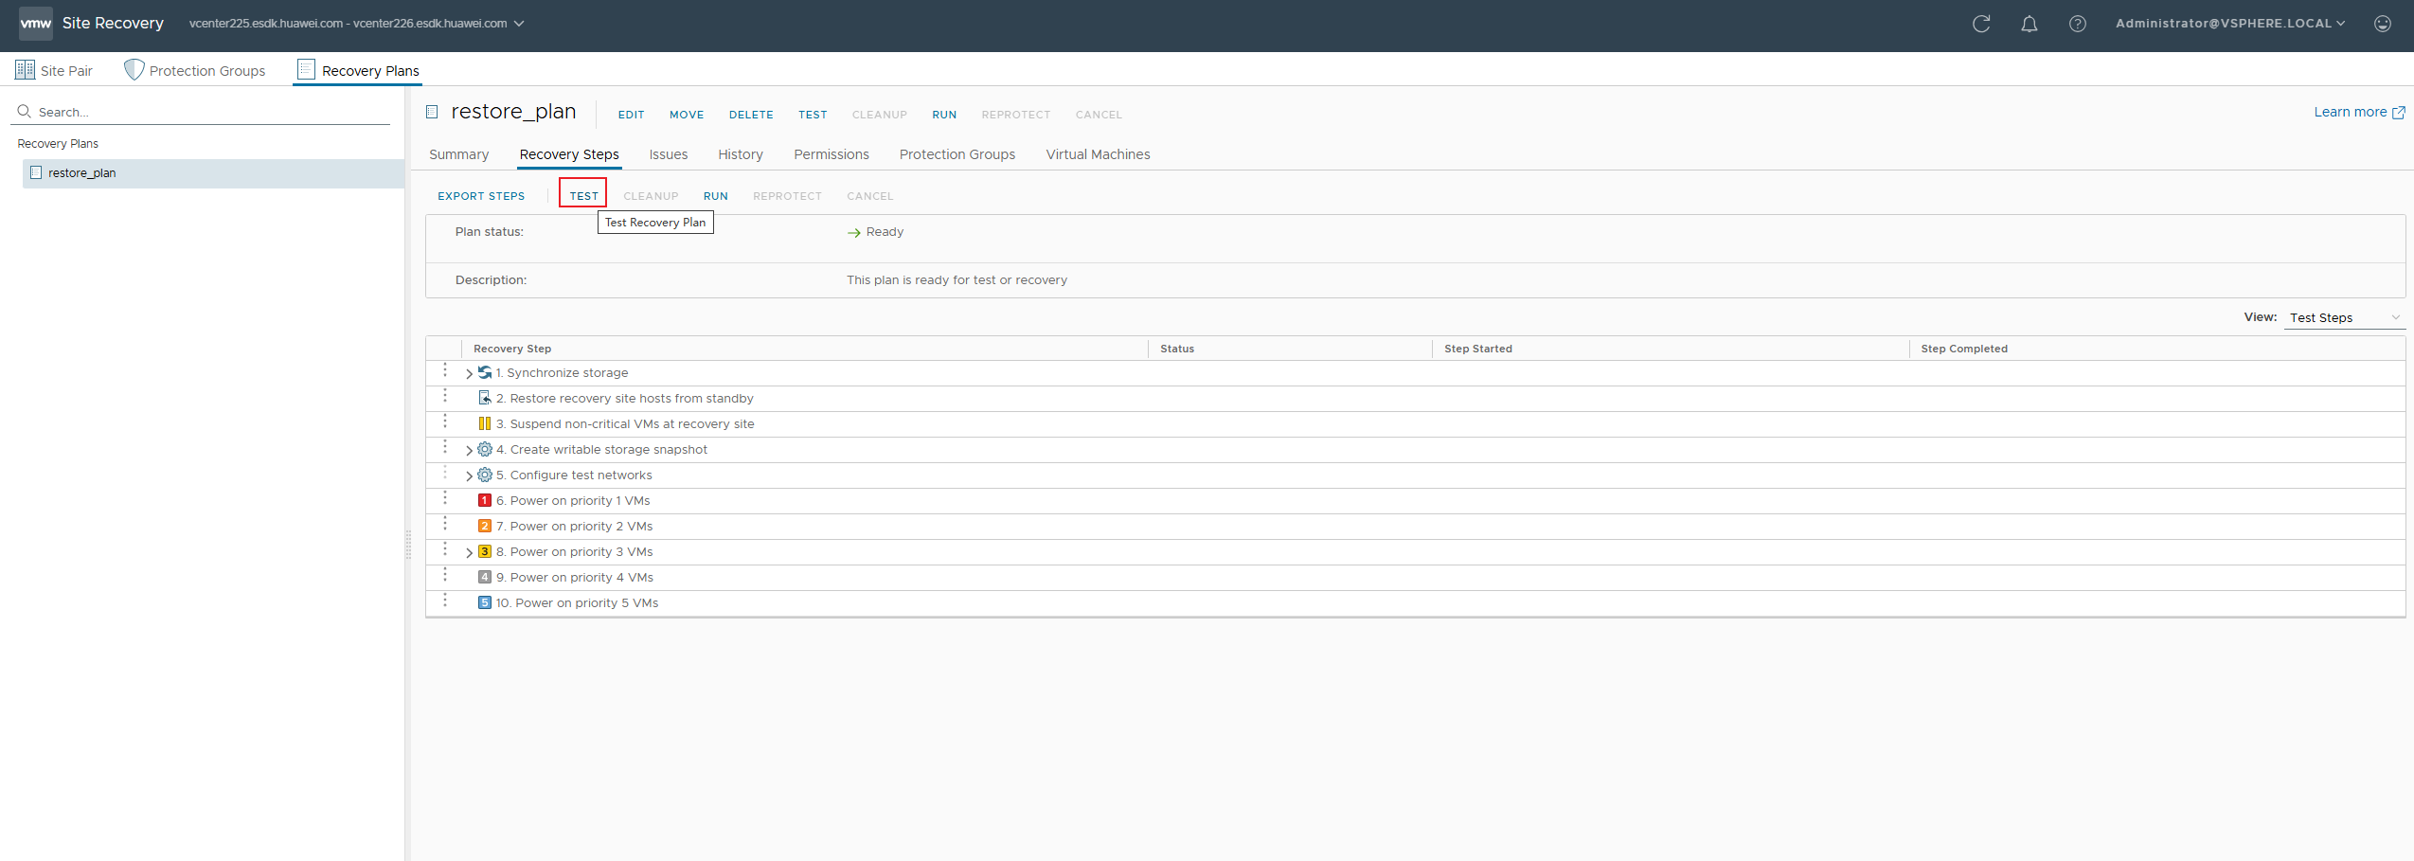Open row menu for Synchronize storage step

[445, 370]
